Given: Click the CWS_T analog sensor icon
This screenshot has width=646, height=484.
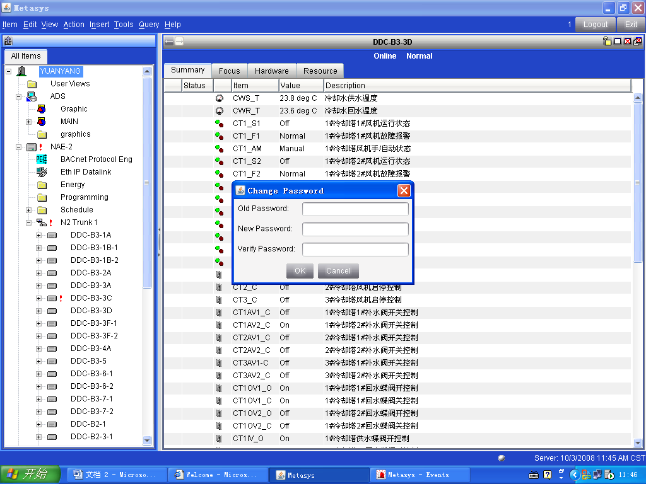Looking at the screenshot, I should click(220, 98).
